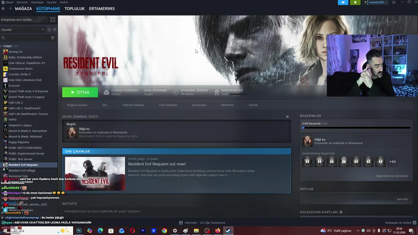Open Başarımlarımı Görüntüle link
The image size is (418, 235).
[392, 176]
